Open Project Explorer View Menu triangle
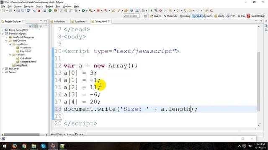The width and height of the screenshot is (268, 150). [x=46, y=26]
